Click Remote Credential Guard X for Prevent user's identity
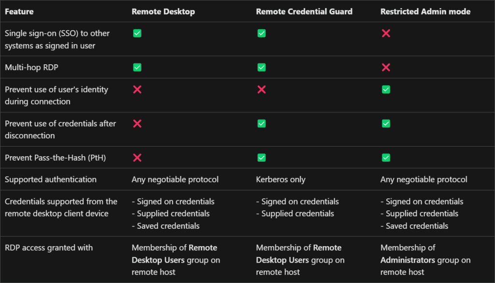Screen dimensions: 495x283 (262, 89)
